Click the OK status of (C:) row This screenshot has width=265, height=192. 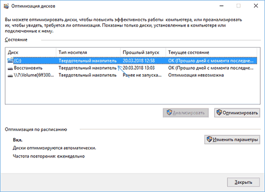pyautogui.click(x=211, y=61)
